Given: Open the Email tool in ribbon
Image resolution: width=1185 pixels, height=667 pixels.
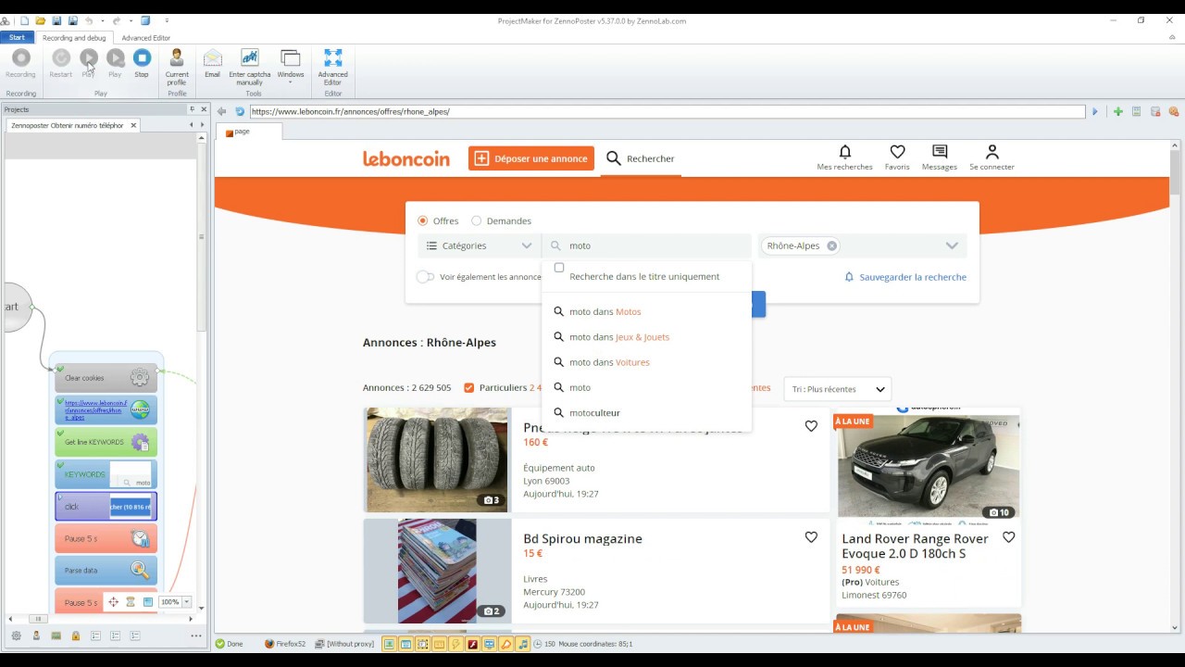Looking at the screenshot, I should click(x=212, y=63).
